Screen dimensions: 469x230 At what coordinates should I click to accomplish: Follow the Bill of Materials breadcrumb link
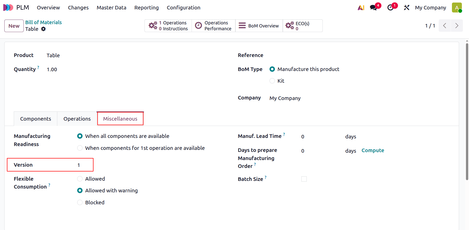click(x=44, y=22)
